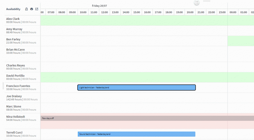Select Alex Clark crew member
Screen dimensions: 254x140
click(13, 19)
